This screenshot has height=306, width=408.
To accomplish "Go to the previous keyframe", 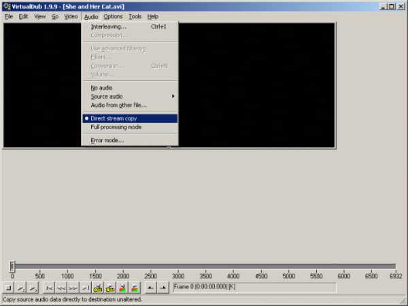I will [x=97, y=288].
